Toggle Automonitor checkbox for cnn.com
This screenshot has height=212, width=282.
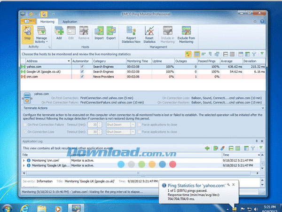pyautogui.click(x=82, y=76)
